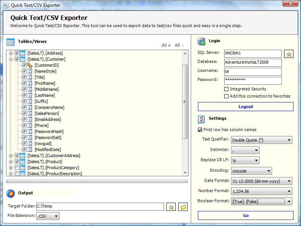Image resolution: width=301 pixels, height=226 pixels.
Task: Uncheck the [MiddleName] column checkbox
Action: pyautogui.click(x=24, y=89)
